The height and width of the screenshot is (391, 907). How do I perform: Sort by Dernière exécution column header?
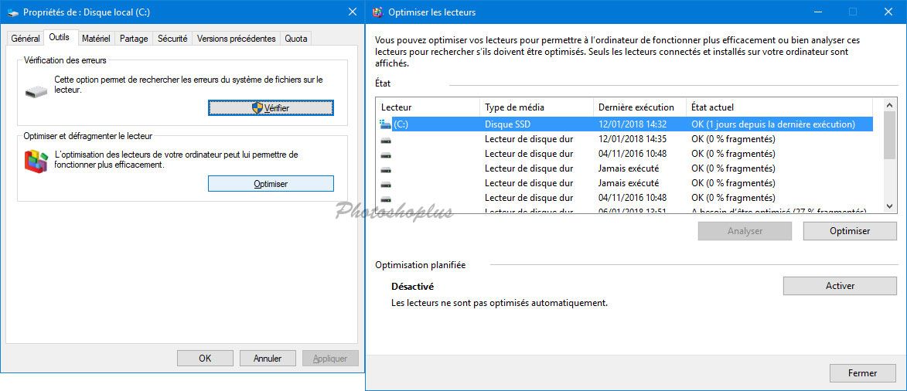(x=636, y=107)
